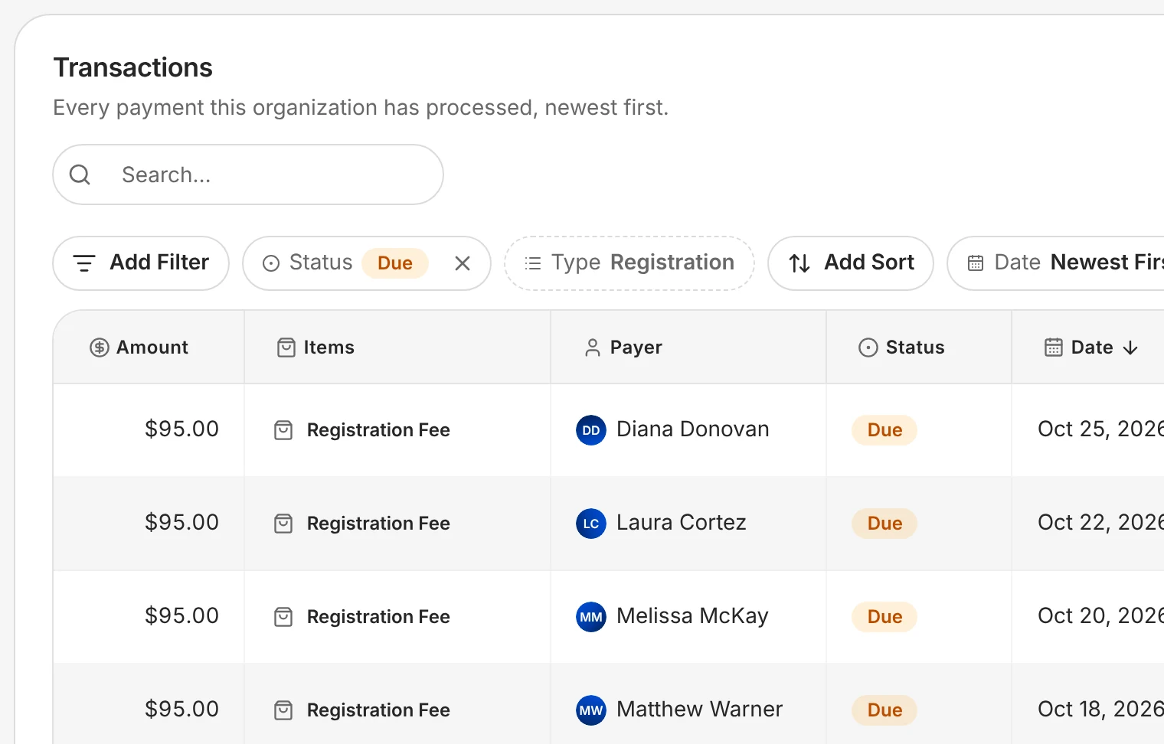Click the Oct 25, 2026 date cell
The height and width of the screenshot is (744, 1164).
point(1100,429)
